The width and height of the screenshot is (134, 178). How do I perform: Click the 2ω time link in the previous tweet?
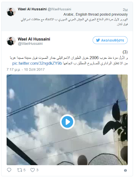click(x=125, y=10)
